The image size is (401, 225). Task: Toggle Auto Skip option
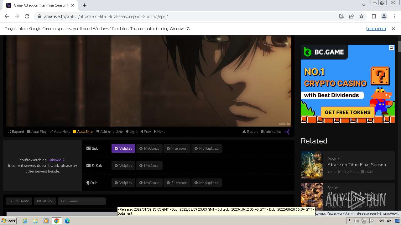(x=83, y=132)
